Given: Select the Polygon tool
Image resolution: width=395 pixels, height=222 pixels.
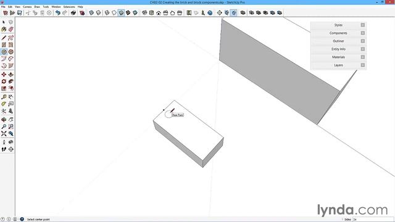Looking at the screenshot, I should click(x=11, y=52).
